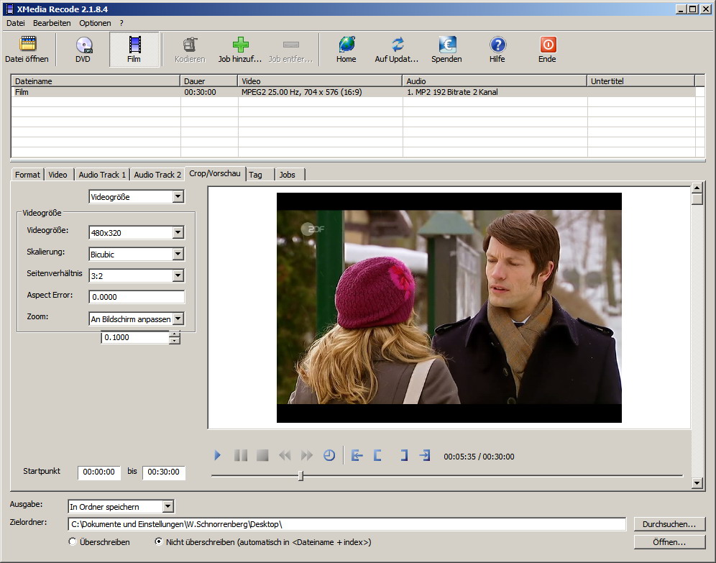Start encoding with Kodieren icon

coord(190,50)
